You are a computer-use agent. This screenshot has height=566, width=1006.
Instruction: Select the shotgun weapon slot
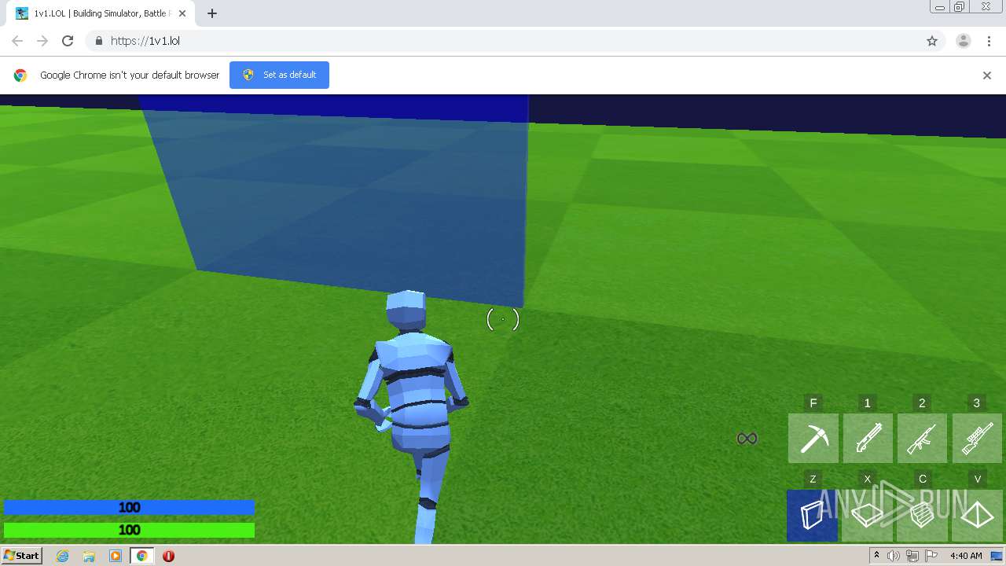coord(868,438)
